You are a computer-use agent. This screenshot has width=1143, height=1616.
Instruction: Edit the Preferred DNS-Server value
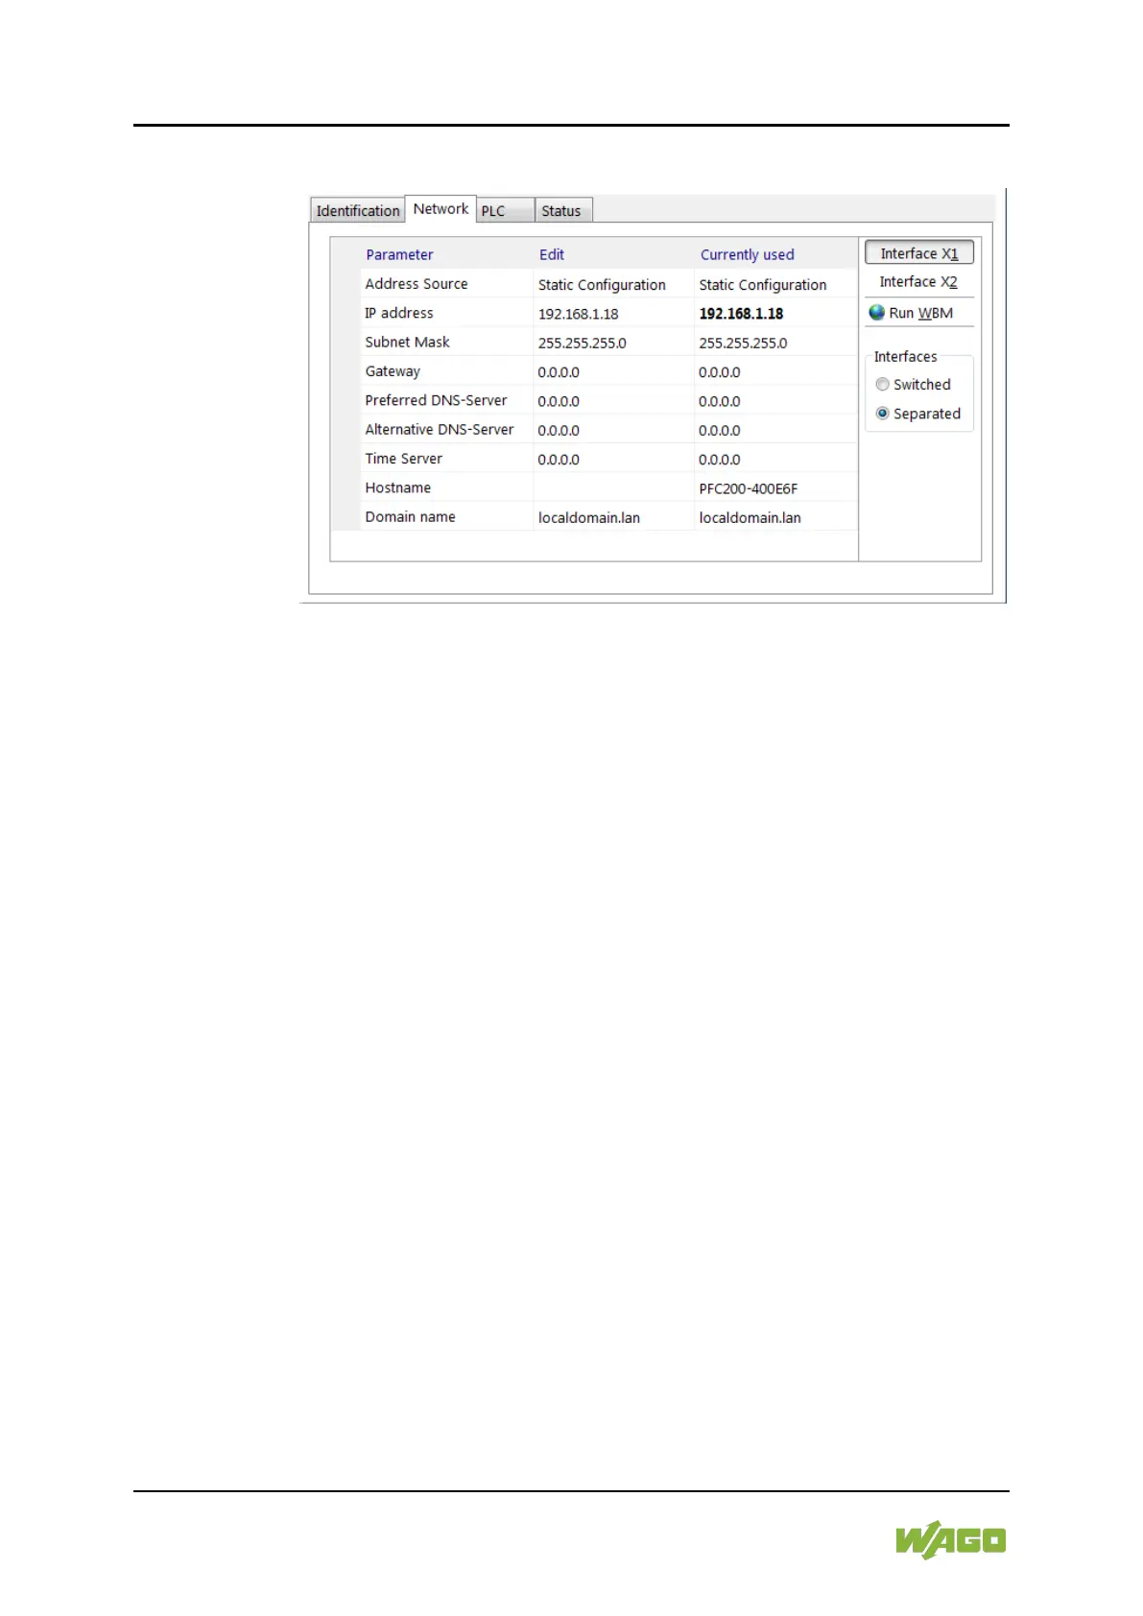pos(613,400)
